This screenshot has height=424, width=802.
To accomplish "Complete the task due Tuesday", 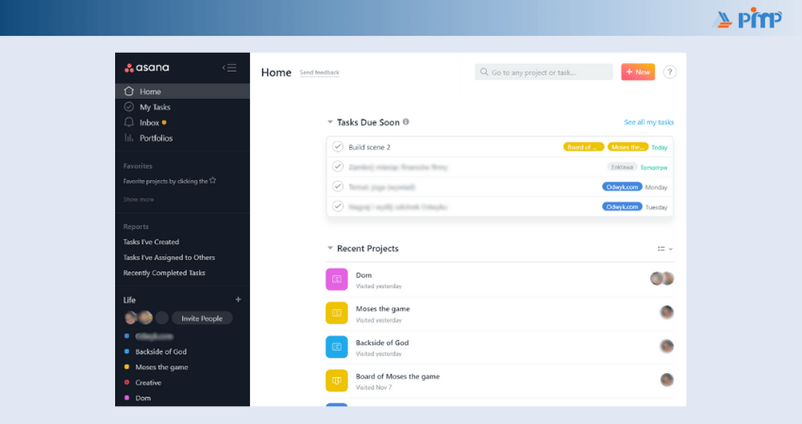I will [338, 206].
